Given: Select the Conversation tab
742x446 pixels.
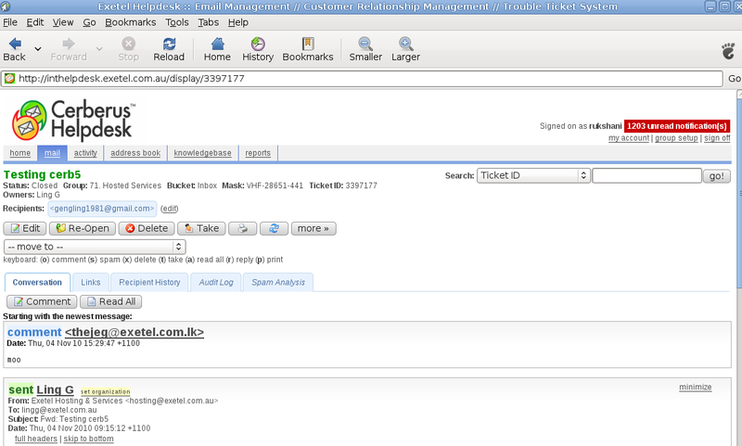Looking at the screenshot, I should (37, 283).
